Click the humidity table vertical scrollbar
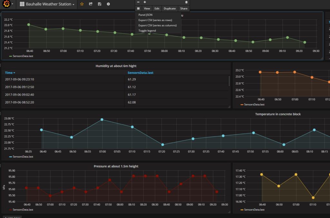The width and height of the screenshot is (330, 218). click(229, 81)
